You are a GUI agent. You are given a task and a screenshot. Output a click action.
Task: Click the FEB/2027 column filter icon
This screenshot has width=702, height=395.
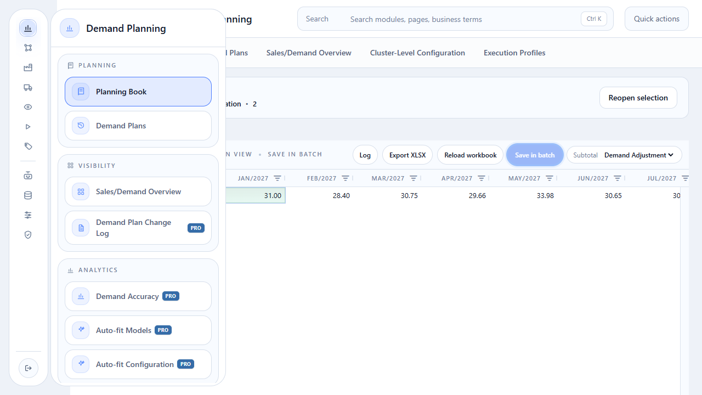pyautogui.click(x=346, y=178)
